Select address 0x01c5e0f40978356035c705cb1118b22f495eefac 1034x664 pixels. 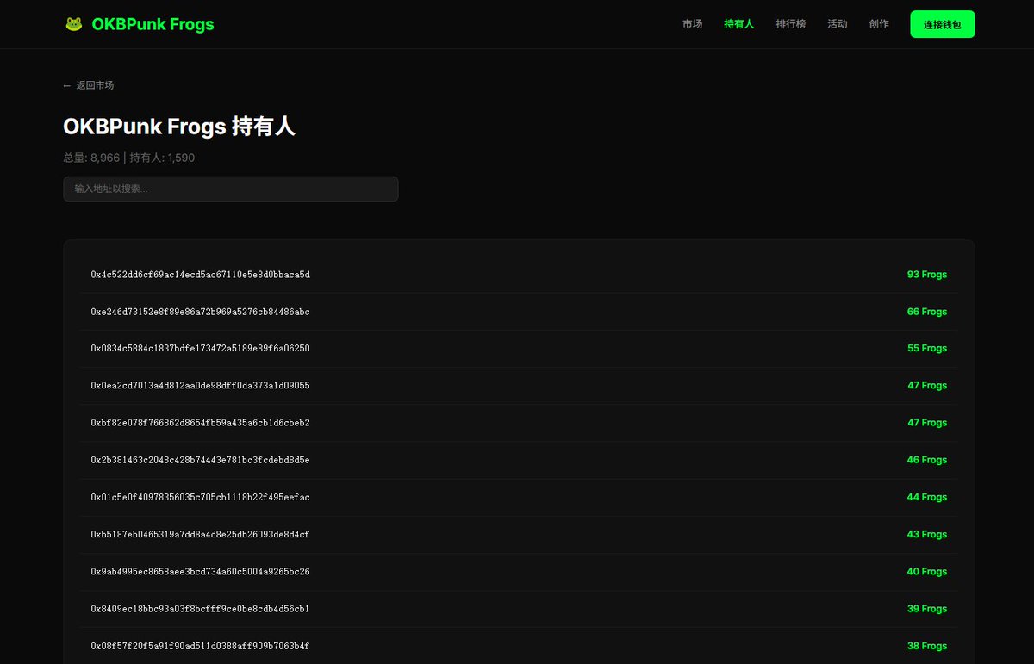pyautogui.click(x=200, y=497)
